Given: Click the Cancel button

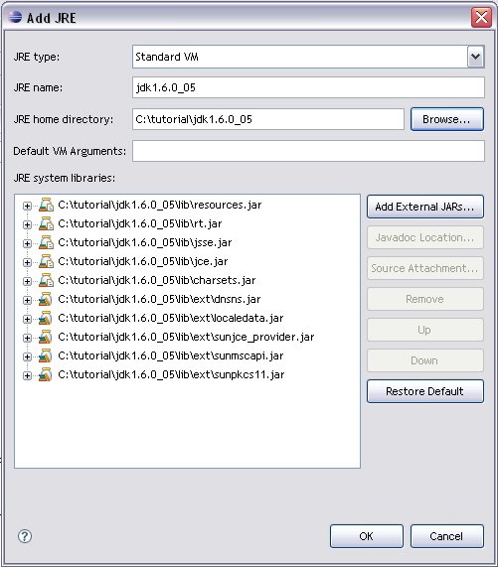Looking at the screenshot, I should [446, 536].
